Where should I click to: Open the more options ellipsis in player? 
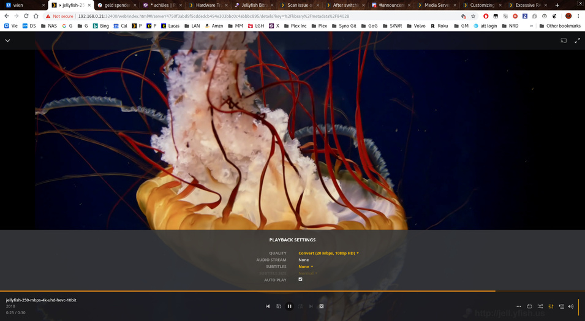(x=519, y=306)
